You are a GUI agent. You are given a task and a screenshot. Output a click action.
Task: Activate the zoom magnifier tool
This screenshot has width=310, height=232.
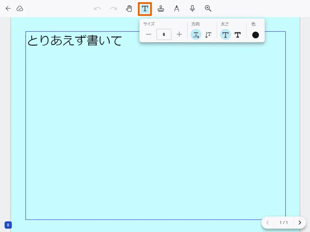coord(207,8)
